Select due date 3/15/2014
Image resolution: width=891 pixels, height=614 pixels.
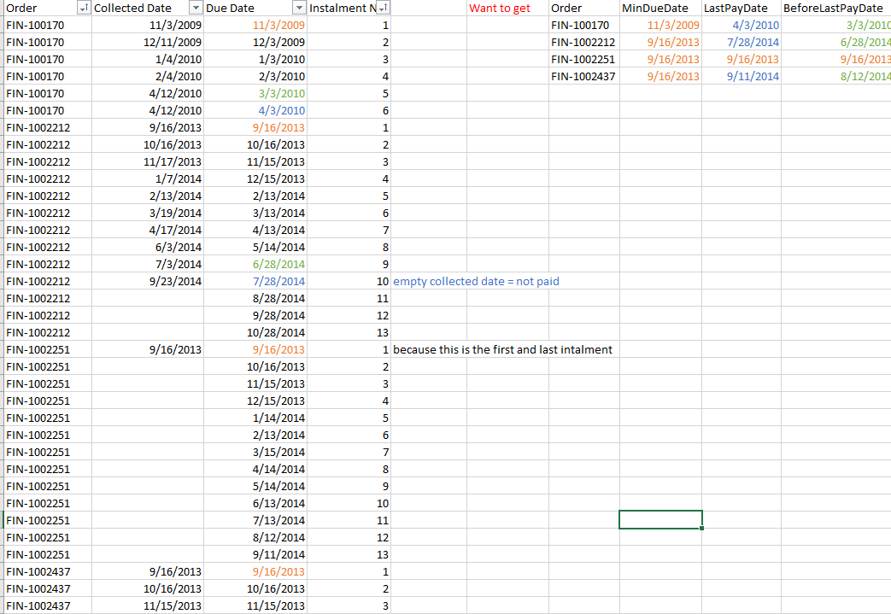[255, 452]
